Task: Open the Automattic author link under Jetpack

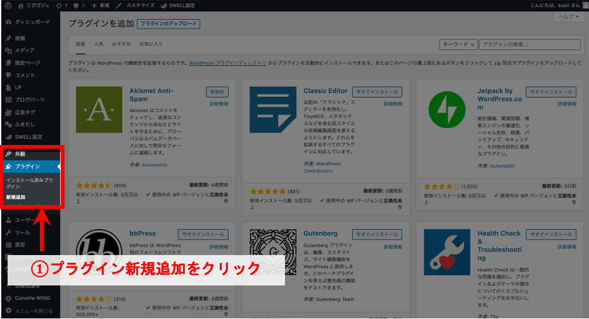Action: 502,166
